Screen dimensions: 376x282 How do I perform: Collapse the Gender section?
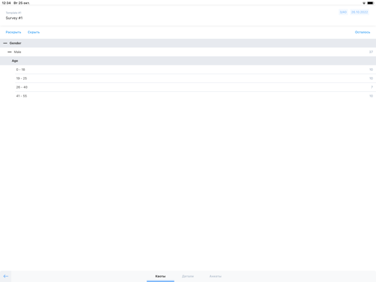5,43
